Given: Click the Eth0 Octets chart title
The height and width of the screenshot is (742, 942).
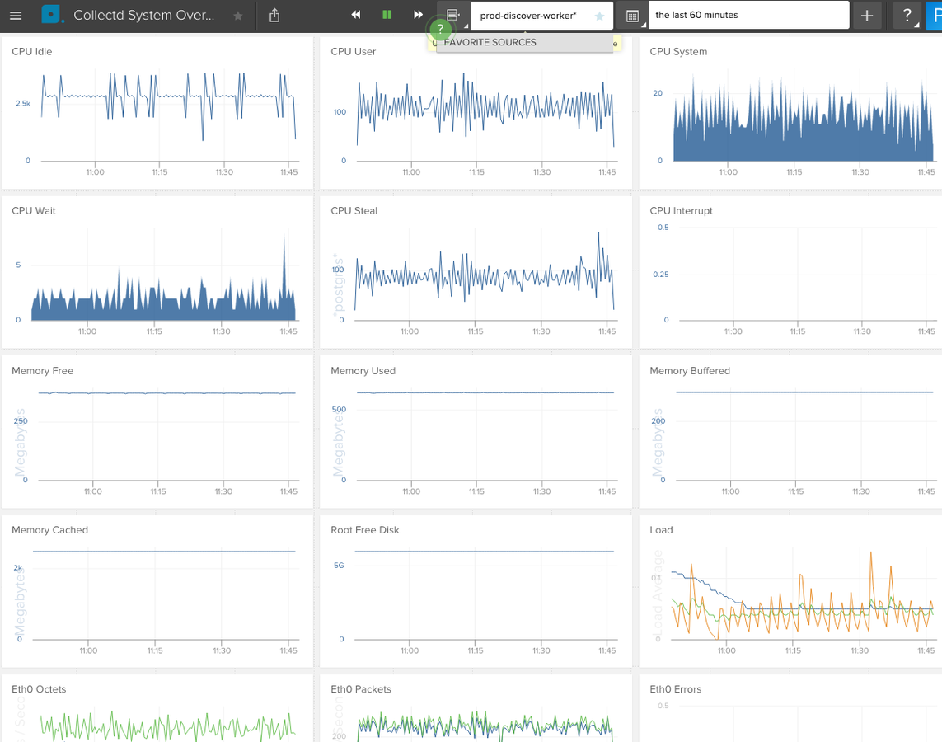Looking at the screenshot, I should [39, 689].
